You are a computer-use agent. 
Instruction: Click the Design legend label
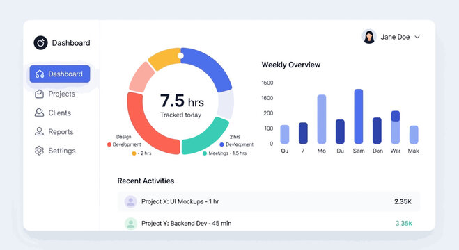click(123, 137)
